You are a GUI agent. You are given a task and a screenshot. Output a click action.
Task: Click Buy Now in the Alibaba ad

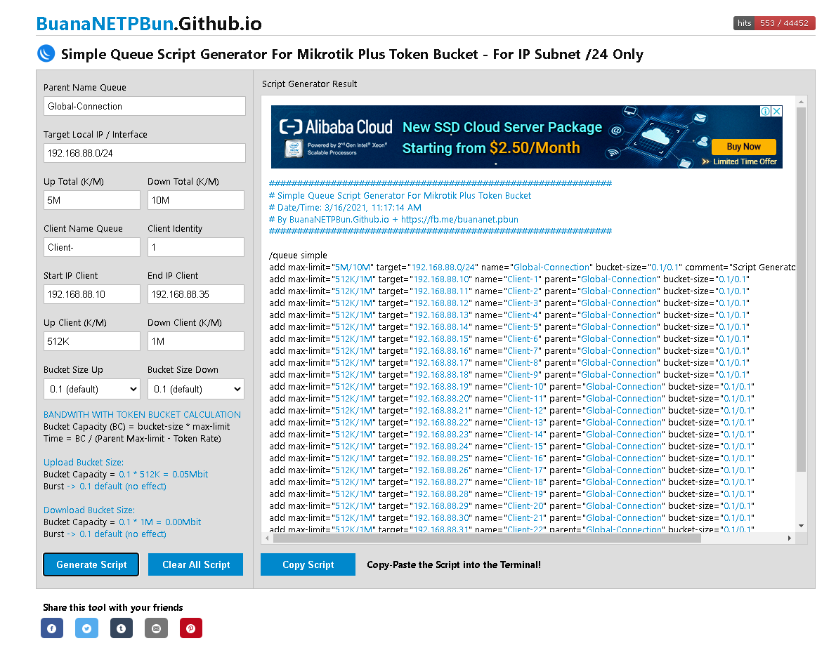pyautogui.click(x=743, y=147)
